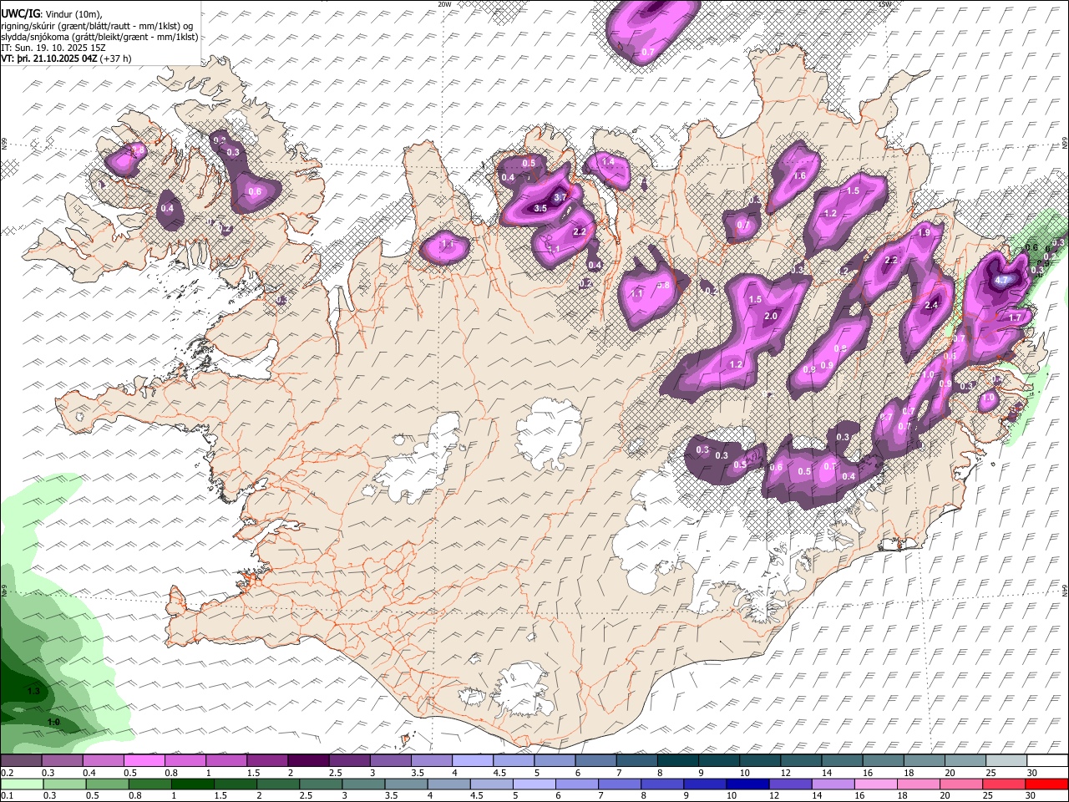The width and height of the screenshot is (1069, 802).
Task: Click the 'rigning/skúrir' legend description line
Action: [97, 26]
